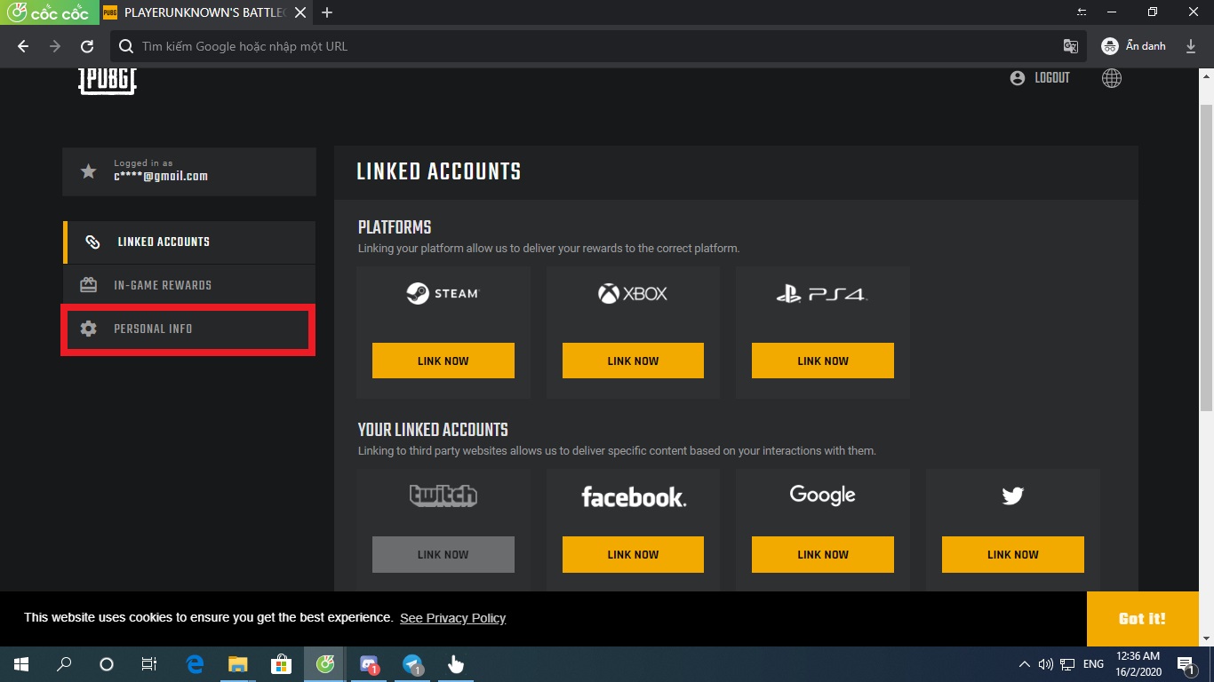The height and width of the screenshot is (682, 1214).
Task: Link your PS4 account now
Action: 823,361
